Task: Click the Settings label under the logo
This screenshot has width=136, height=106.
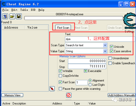Action: tap(129, 31)
